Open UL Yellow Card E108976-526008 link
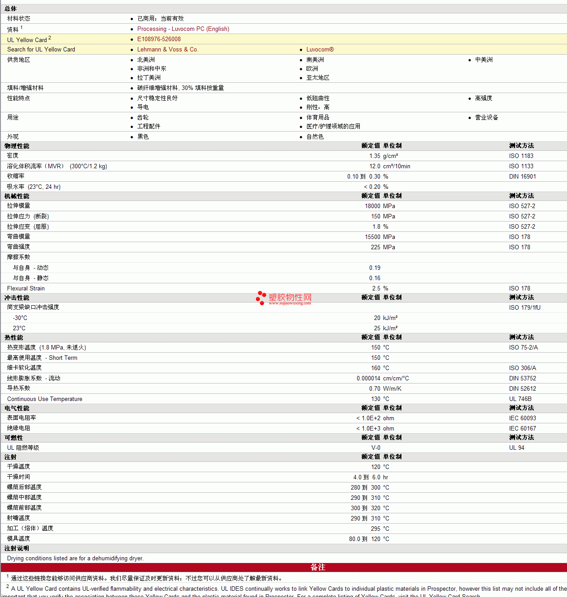The image size is (567, 597). tap(159, 39)
